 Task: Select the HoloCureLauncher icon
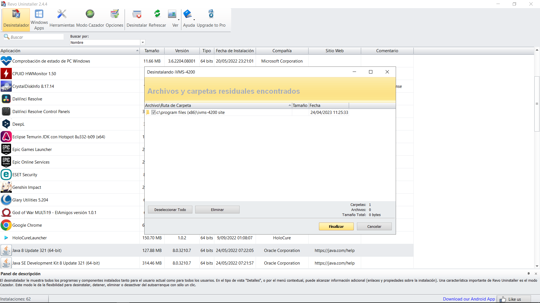pos(6,238)
